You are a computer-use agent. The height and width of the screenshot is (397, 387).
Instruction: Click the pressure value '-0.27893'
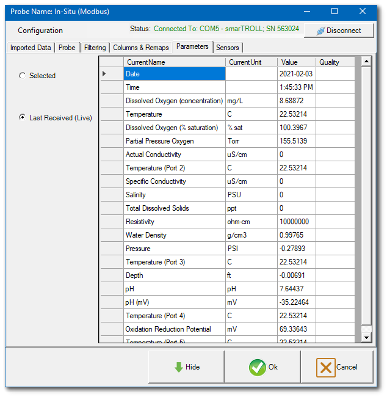(297, 249)
